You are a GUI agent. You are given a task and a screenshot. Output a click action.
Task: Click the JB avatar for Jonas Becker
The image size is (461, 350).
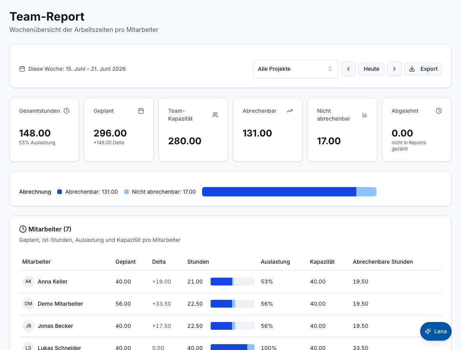(28, 326)
